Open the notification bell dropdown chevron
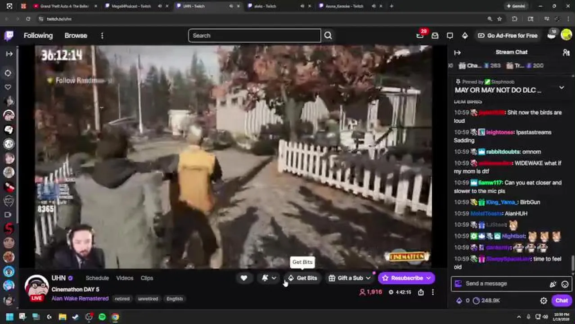 coord(274,278)
